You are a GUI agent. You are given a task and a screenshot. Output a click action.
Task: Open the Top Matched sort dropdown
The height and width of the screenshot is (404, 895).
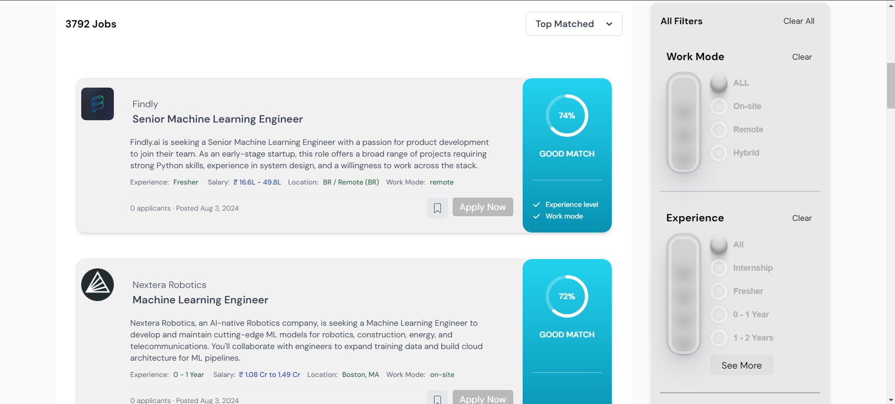[574, 24]
